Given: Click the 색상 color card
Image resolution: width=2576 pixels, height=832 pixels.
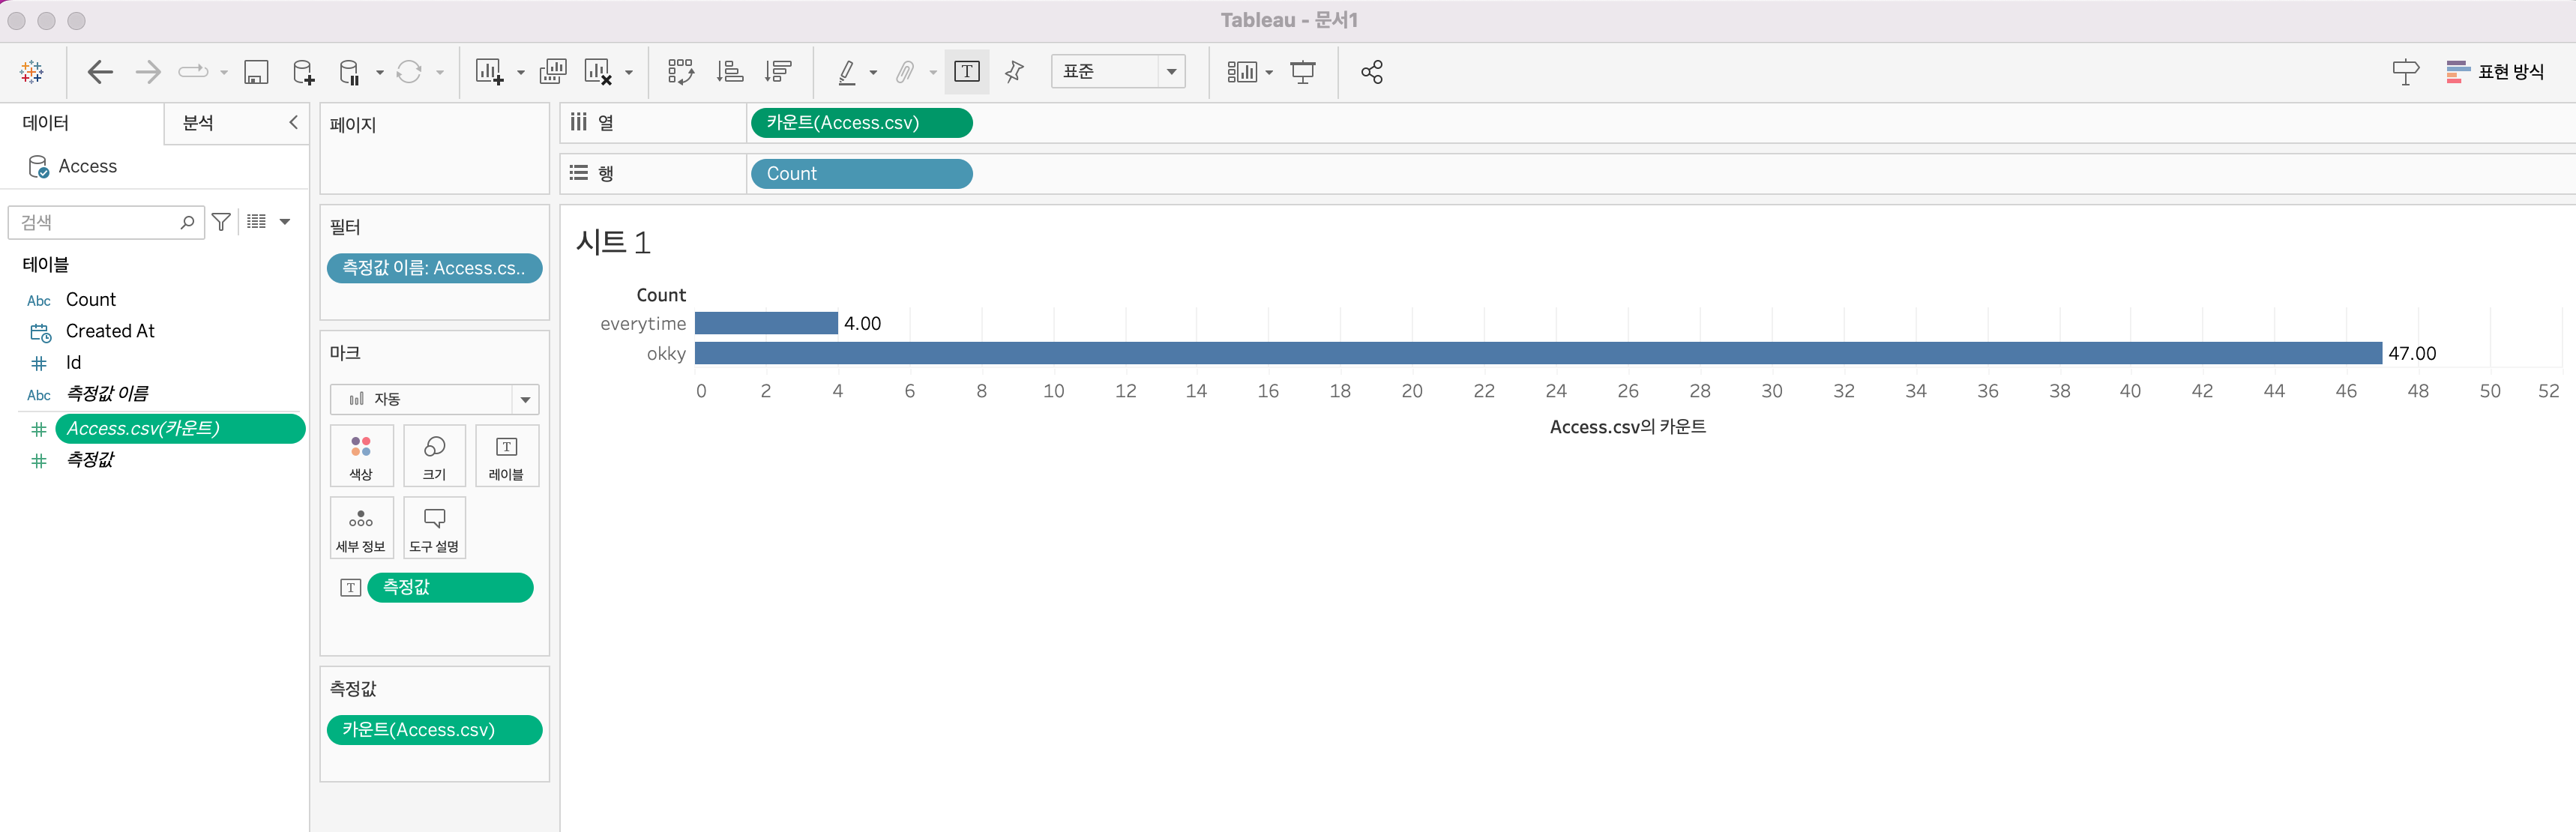Looking at the screenshot, I should [x=361, y=456].
